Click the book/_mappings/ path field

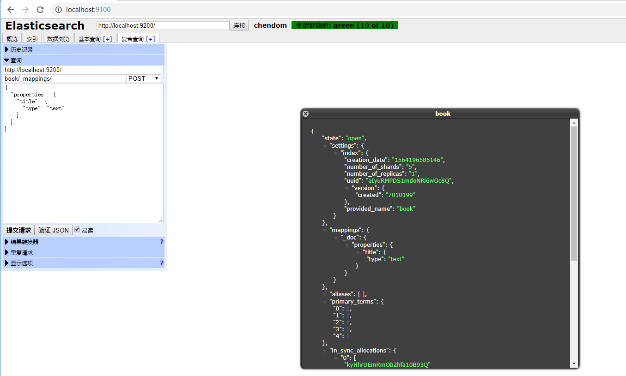[x=64, y=78]
